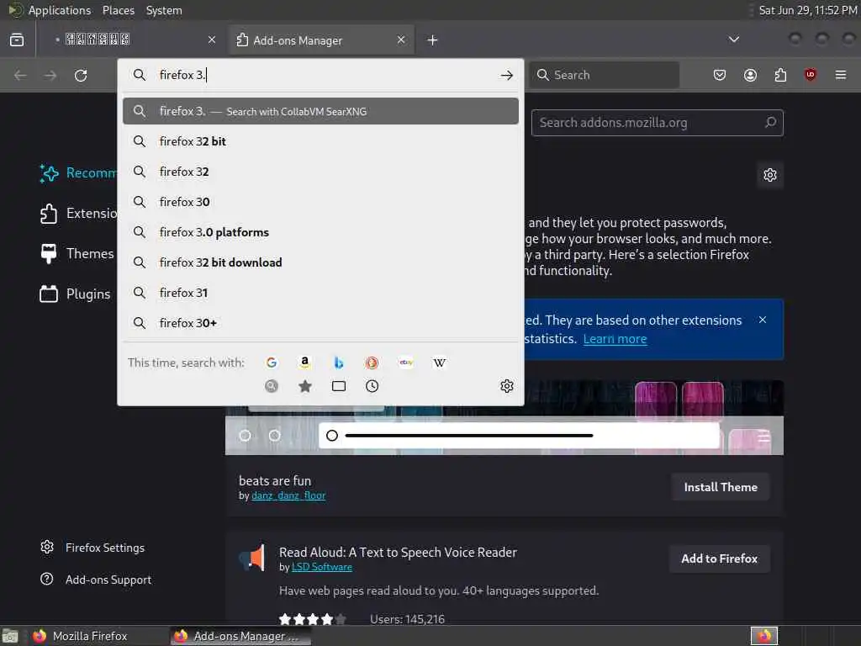
Task: Click Install Theme for beats are fun
Action: (x=721, y=487)
